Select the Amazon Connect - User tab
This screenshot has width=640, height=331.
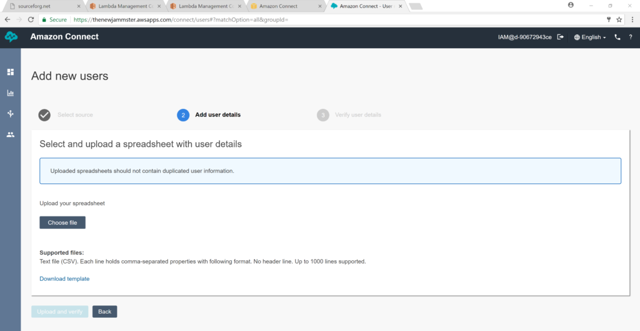[x=366, y=6]
